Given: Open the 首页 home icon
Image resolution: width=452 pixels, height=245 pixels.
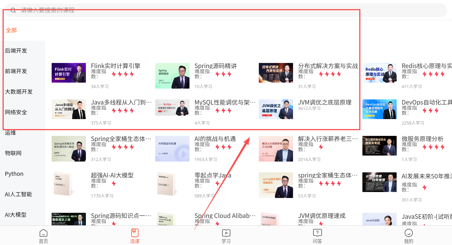Looking at the screenshot, I should point(43,233).
